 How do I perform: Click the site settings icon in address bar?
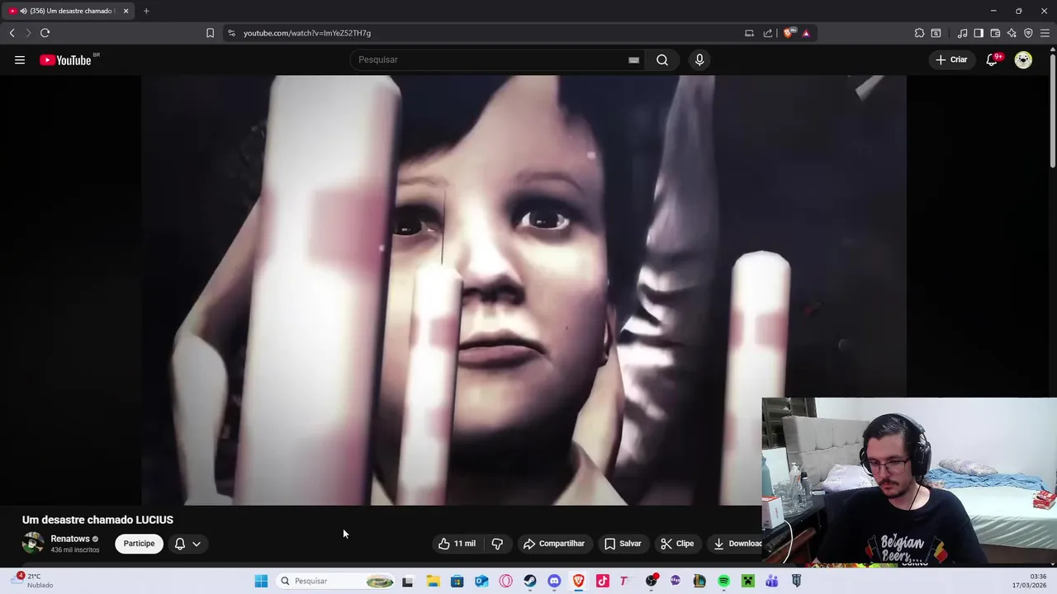pos(231,33)
